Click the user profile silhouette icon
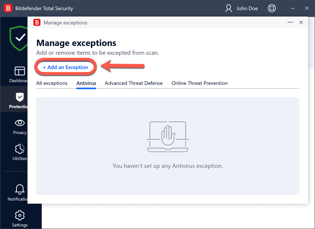Viewport: 315px width, 229px height. [x=228, y=8]
